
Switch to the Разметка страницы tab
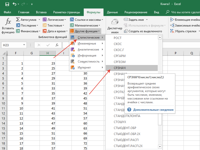[66, 12]
